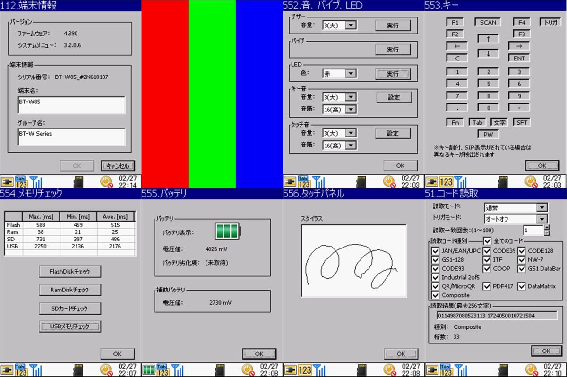Toggle the DataMatrix checkbox
Viewport: 567px width, 377px height.
pos(522,286)
